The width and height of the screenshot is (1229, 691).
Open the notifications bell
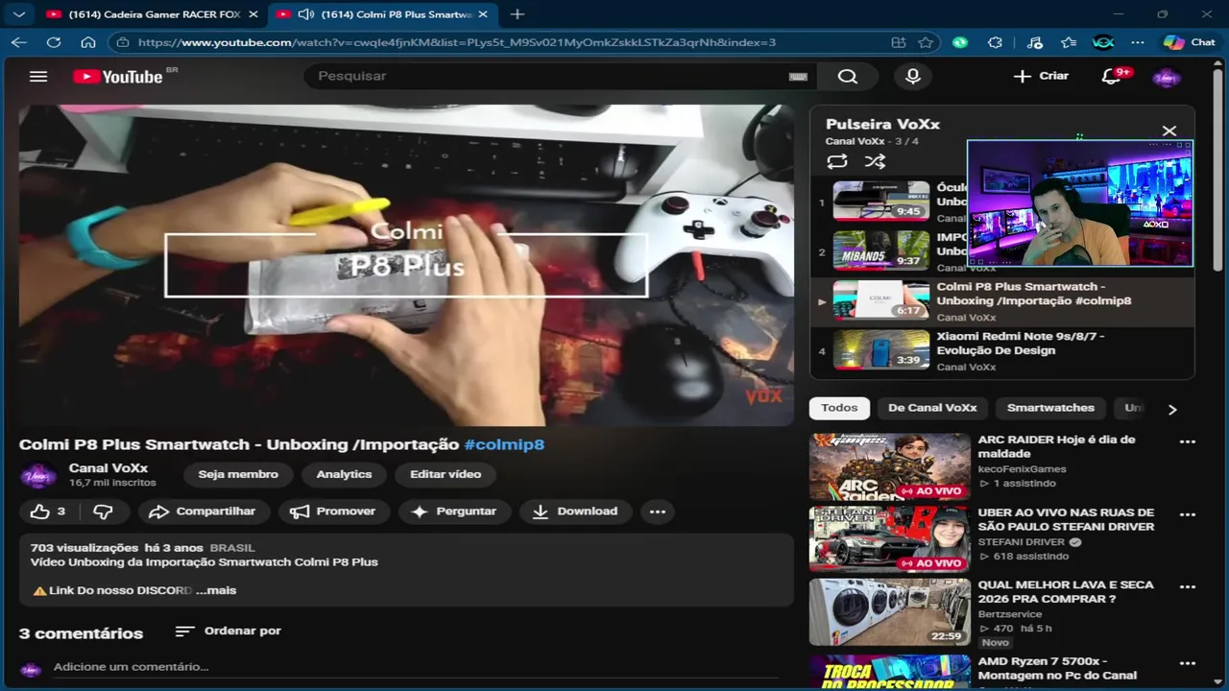(1111, 76)
